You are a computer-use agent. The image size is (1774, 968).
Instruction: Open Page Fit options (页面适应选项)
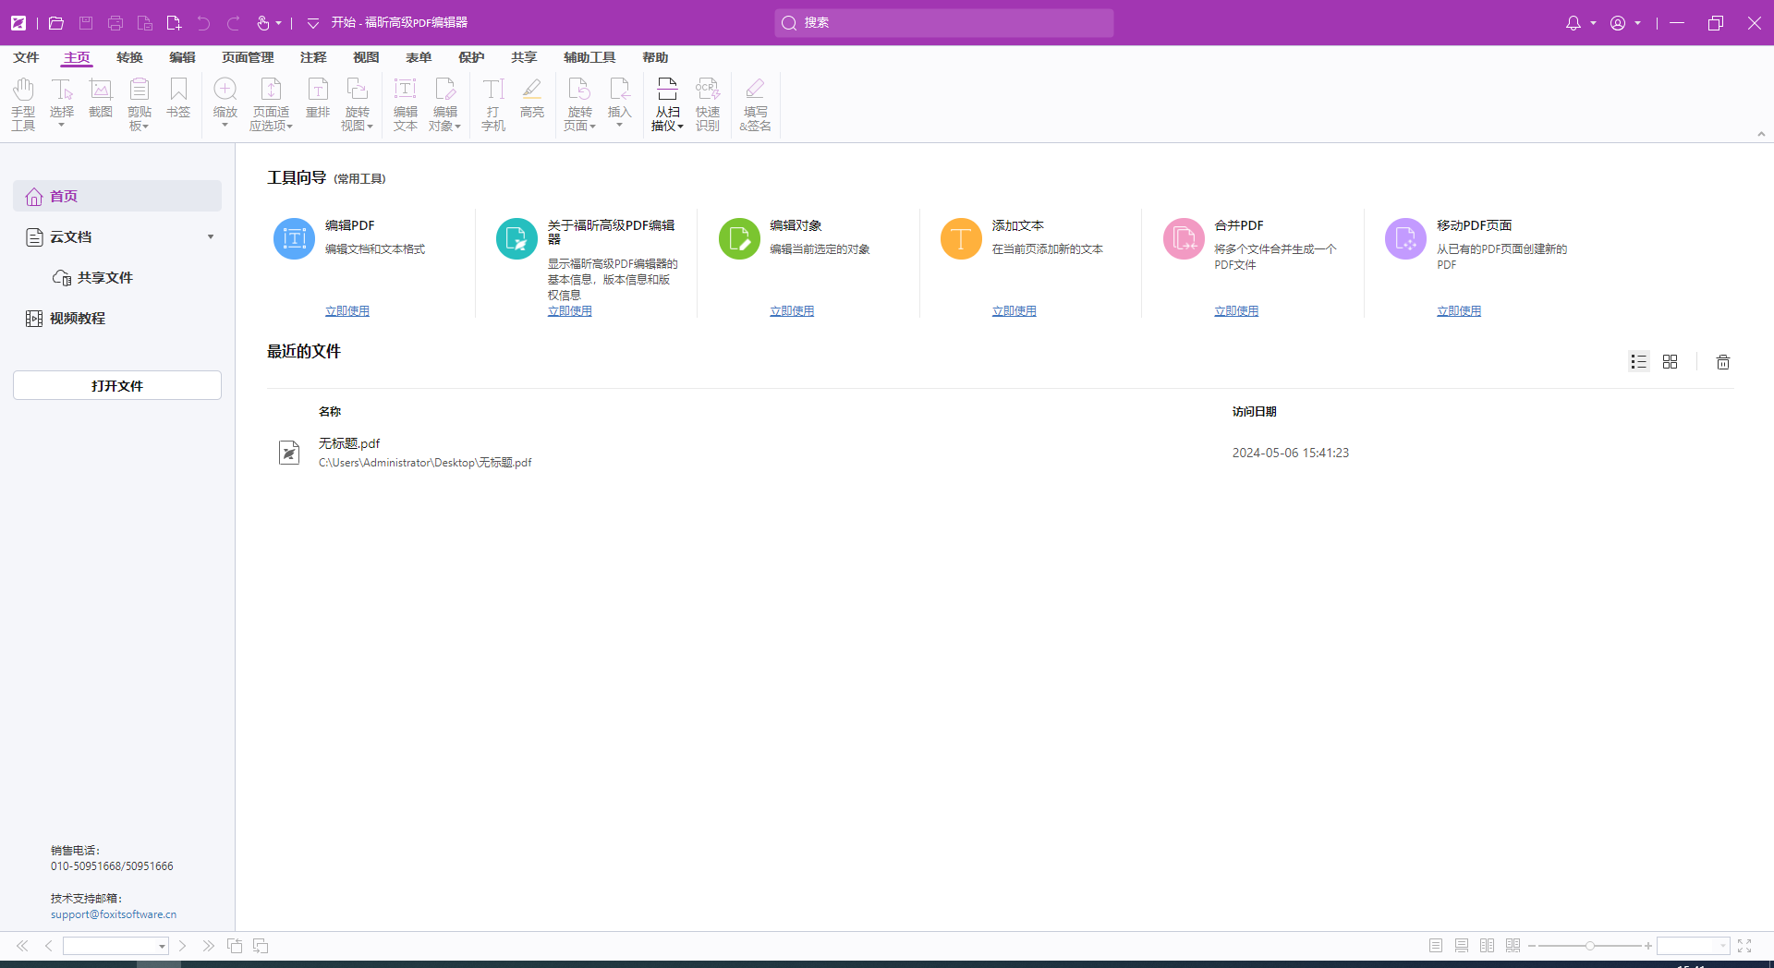pyautogui.click(x=271, y=103)
